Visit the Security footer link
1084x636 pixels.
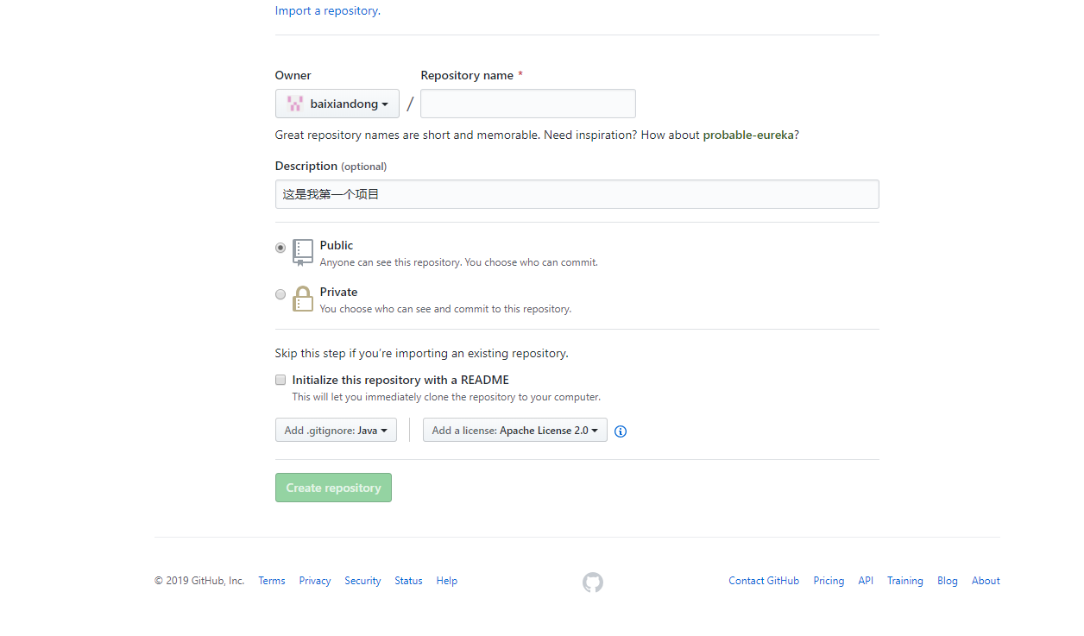coord(362,581)
